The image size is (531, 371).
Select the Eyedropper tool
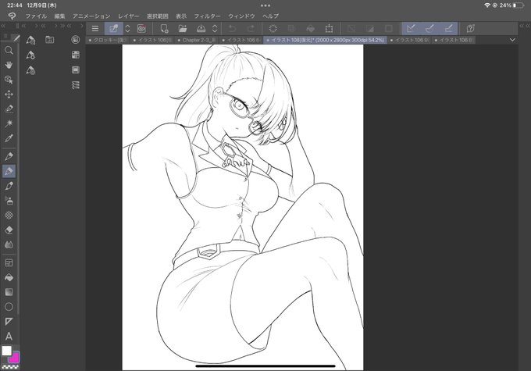click(x=9, y=138)
